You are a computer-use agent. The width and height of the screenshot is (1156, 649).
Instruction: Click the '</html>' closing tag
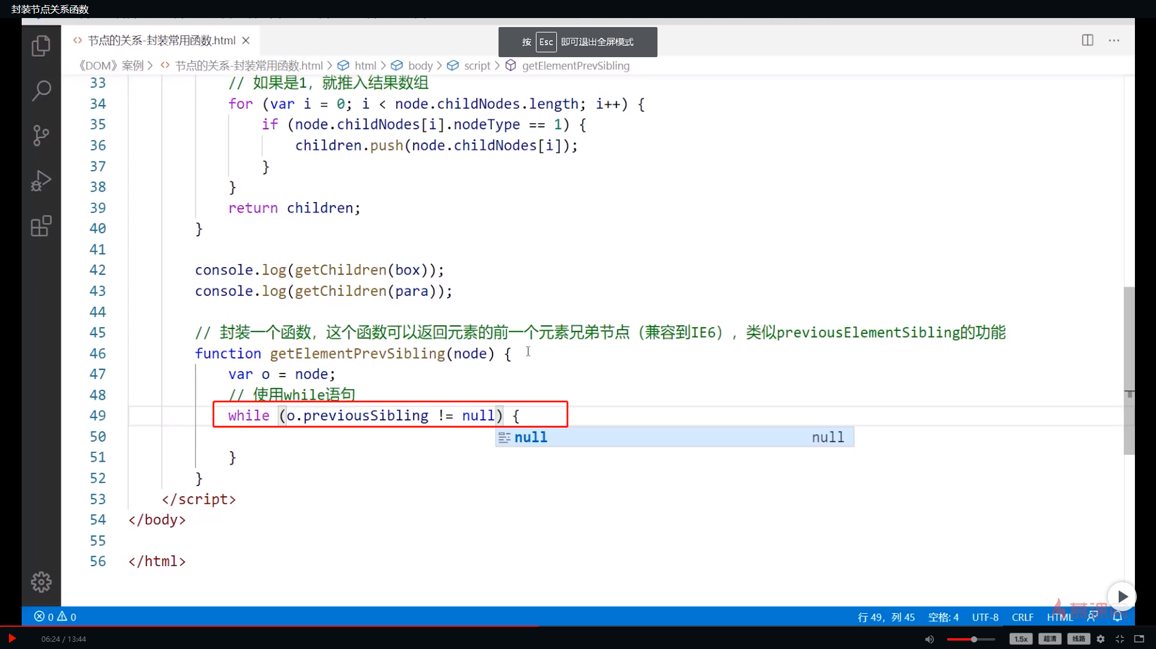pos(157,561)
